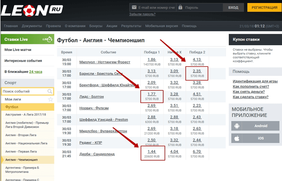This screenshot has height=181, width=282.
Task: Select Лидс win odds 1.77
Action: 152,94
